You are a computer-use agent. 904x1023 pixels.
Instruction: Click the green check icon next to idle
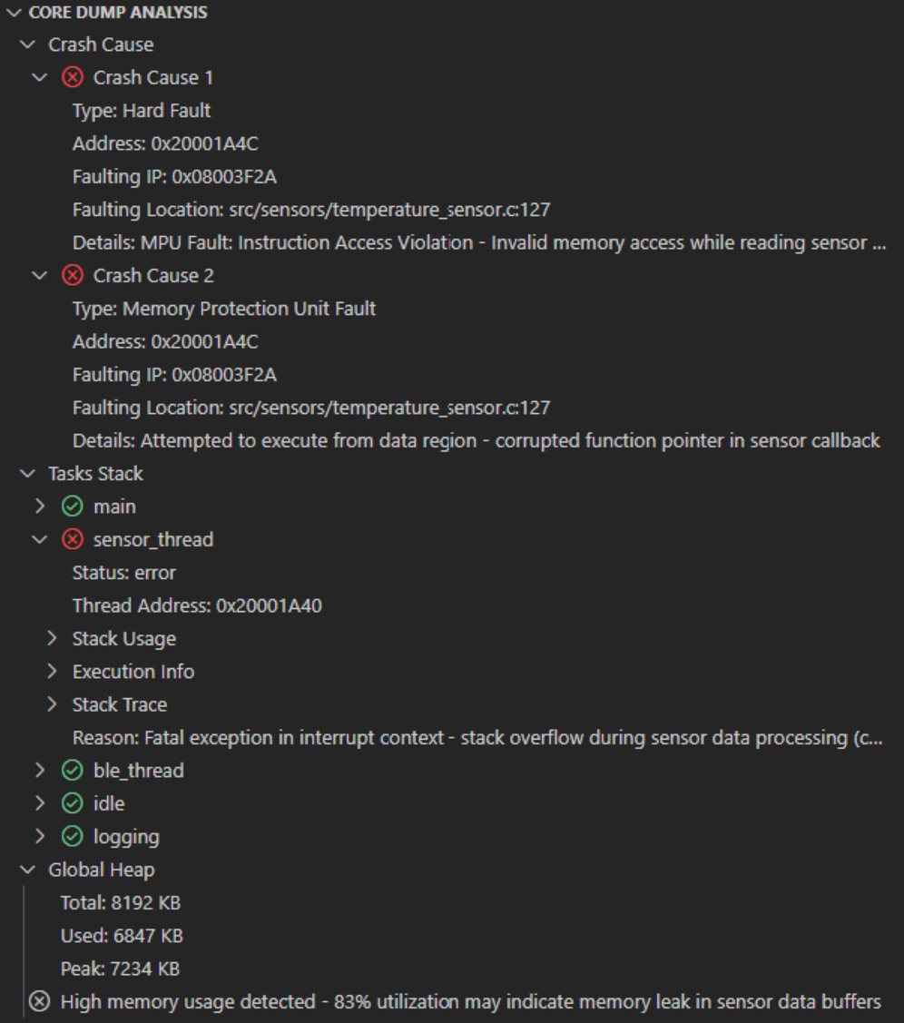pos(73,803)
